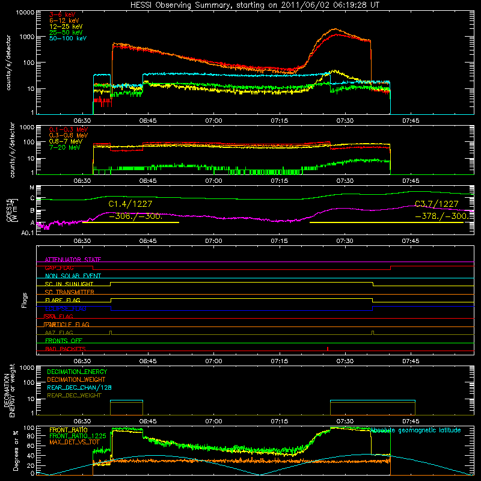
Task: Click the FRONTS_OFF flag label
Action: coord(64,340)
